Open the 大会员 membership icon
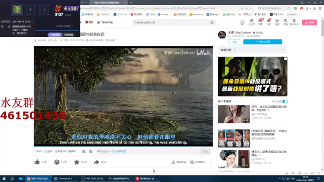Screen dimensions: 324x182 click(x=252, y=22)
